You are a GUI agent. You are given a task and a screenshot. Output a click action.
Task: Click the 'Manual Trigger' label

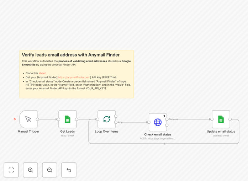coord(28,131)
